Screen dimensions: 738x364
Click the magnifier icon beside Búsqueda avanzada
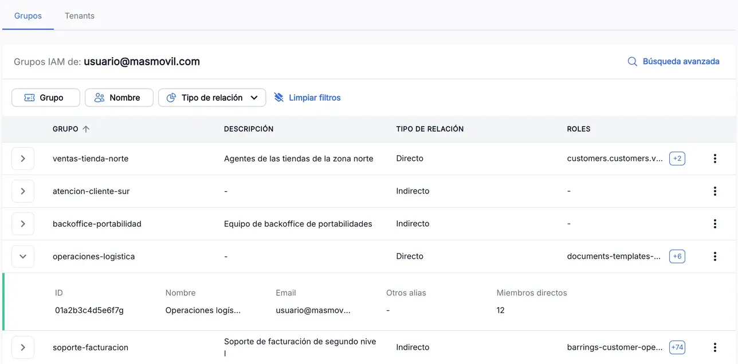[x=633, y=61]
